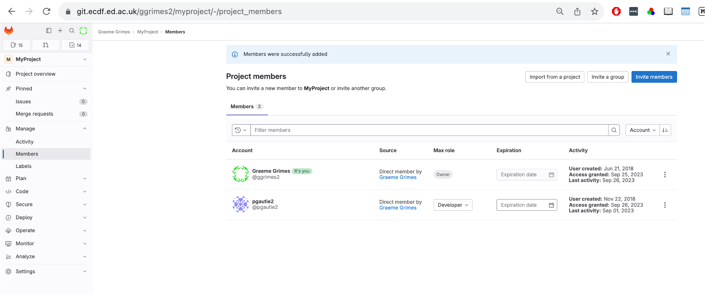Image resolution: width=705 pixels, height=295 pixels.
Task: Click the open book extension icon
Action: [x=668, y=12]
